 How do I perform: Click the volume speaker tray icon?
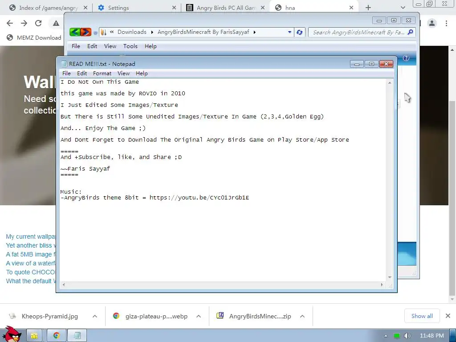pos(407,336)
